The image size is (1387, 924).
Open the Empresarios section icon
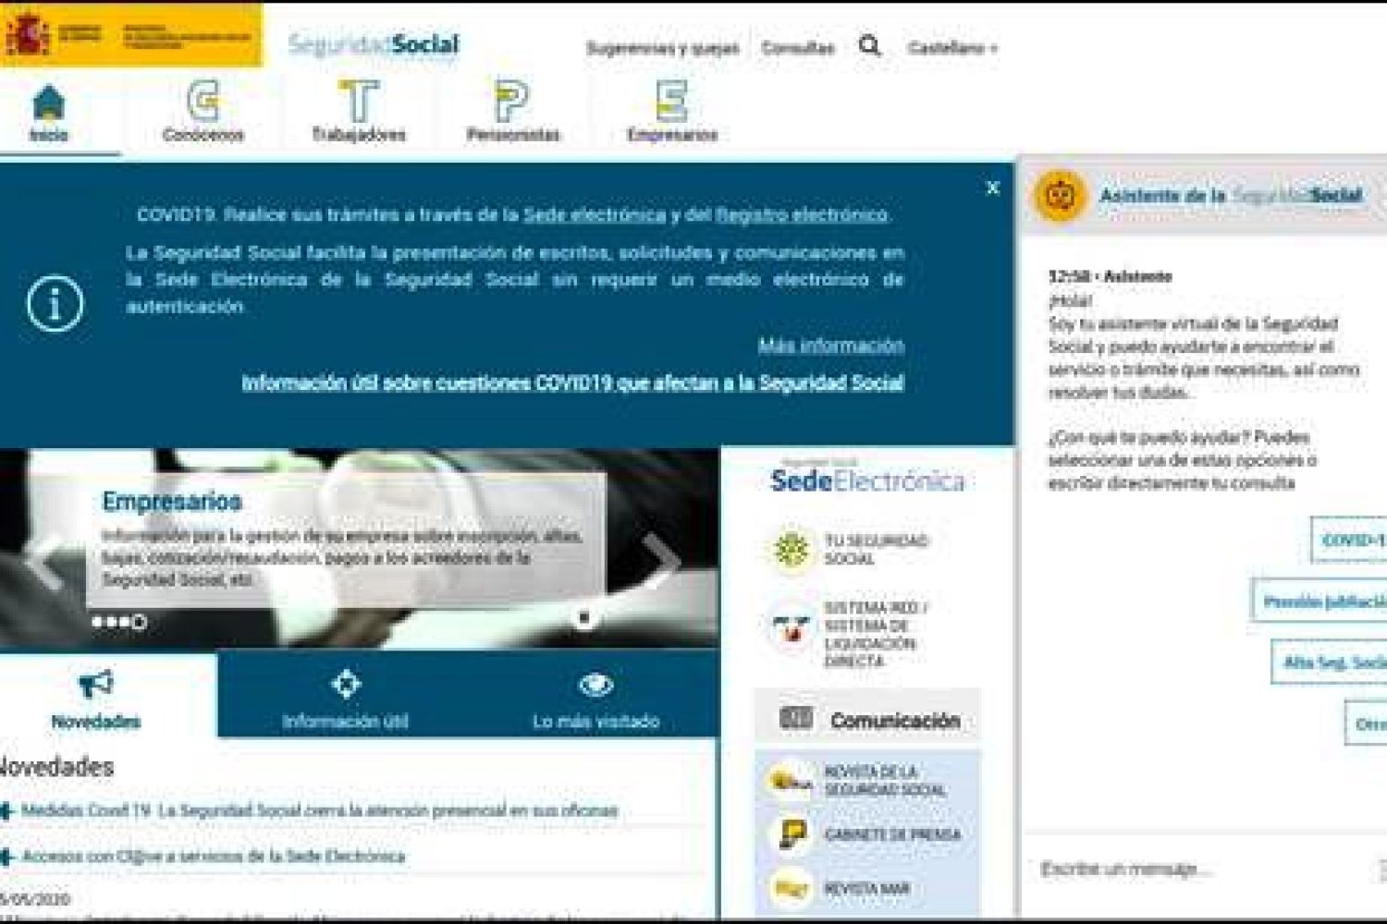point(671,101)
